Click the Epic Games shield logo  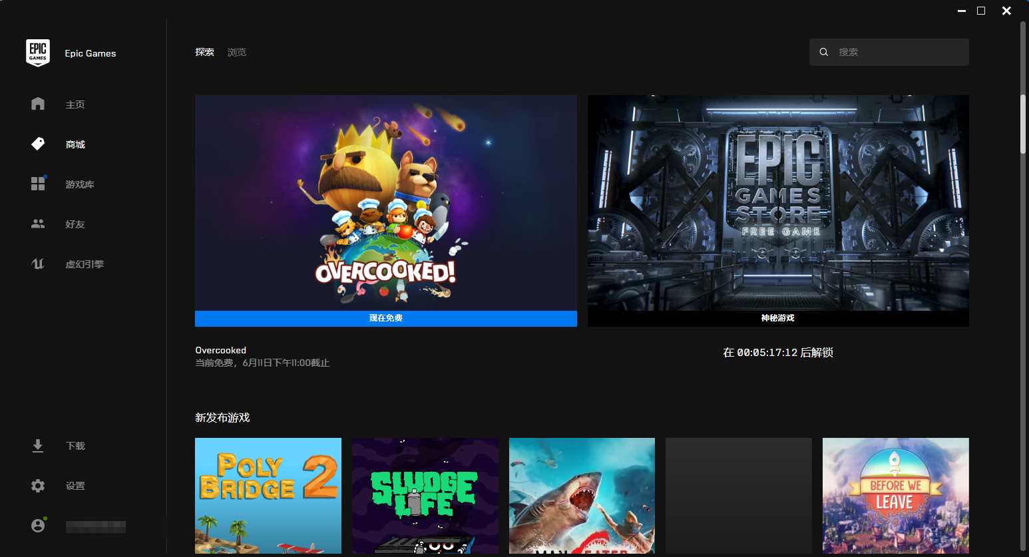tap(38, 53)
